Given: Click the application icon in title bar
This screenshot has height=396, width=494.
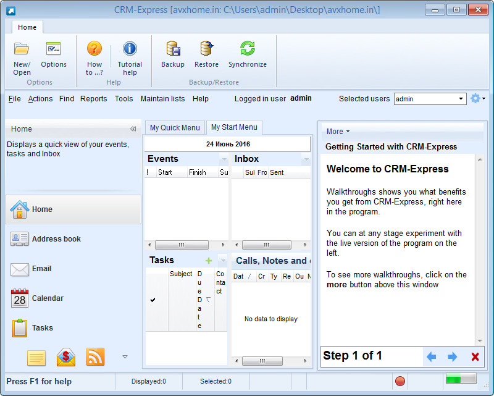Looking at the screenshot, I should click(10, 11).
